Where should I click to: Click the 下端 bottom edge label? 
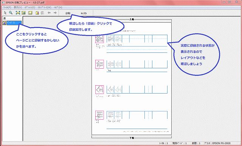pos(132,138)
